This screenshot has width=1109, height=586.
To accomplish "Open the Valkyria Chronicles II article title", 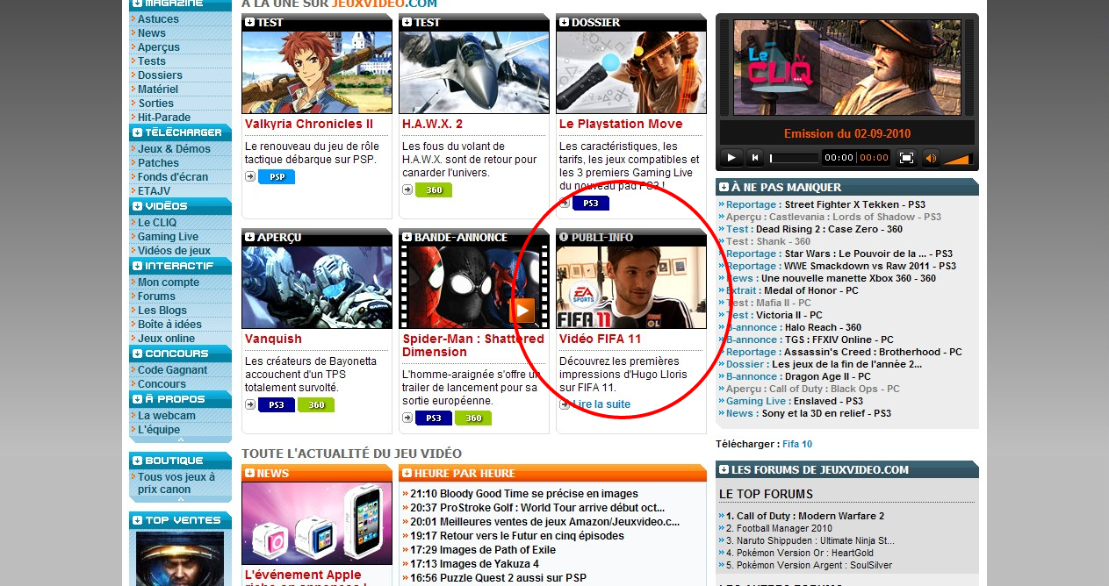I will point(309,124).
